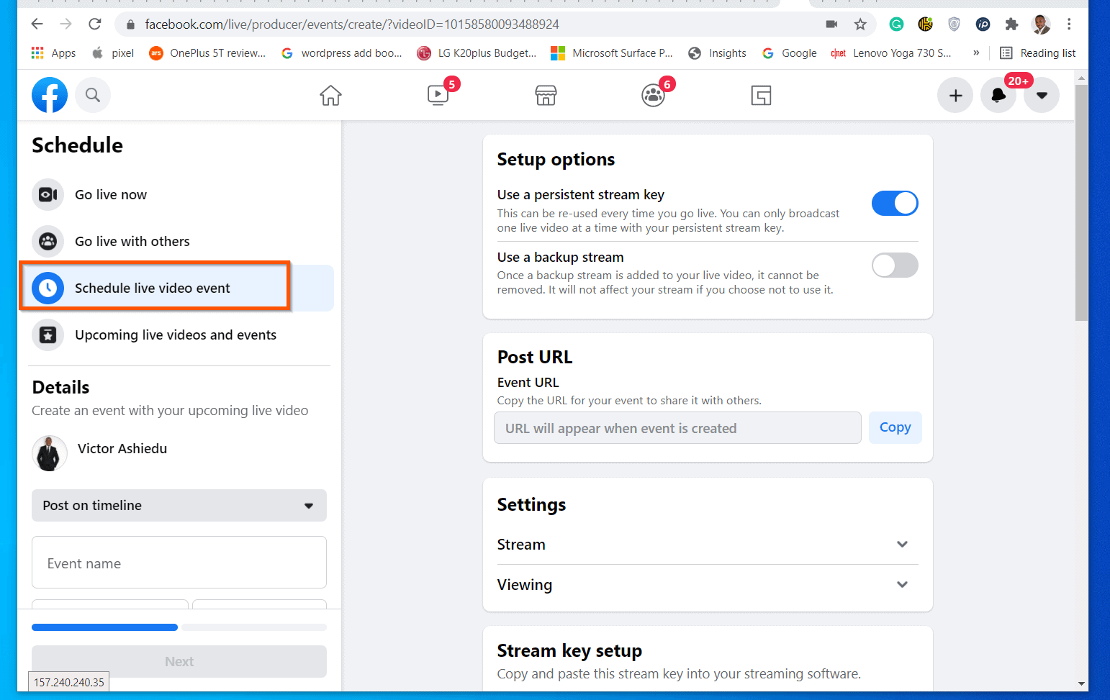Open the Facebook search magnifier
This screenshot has height=700, width=1110.
pyautogui.click(x=93, y=95)
